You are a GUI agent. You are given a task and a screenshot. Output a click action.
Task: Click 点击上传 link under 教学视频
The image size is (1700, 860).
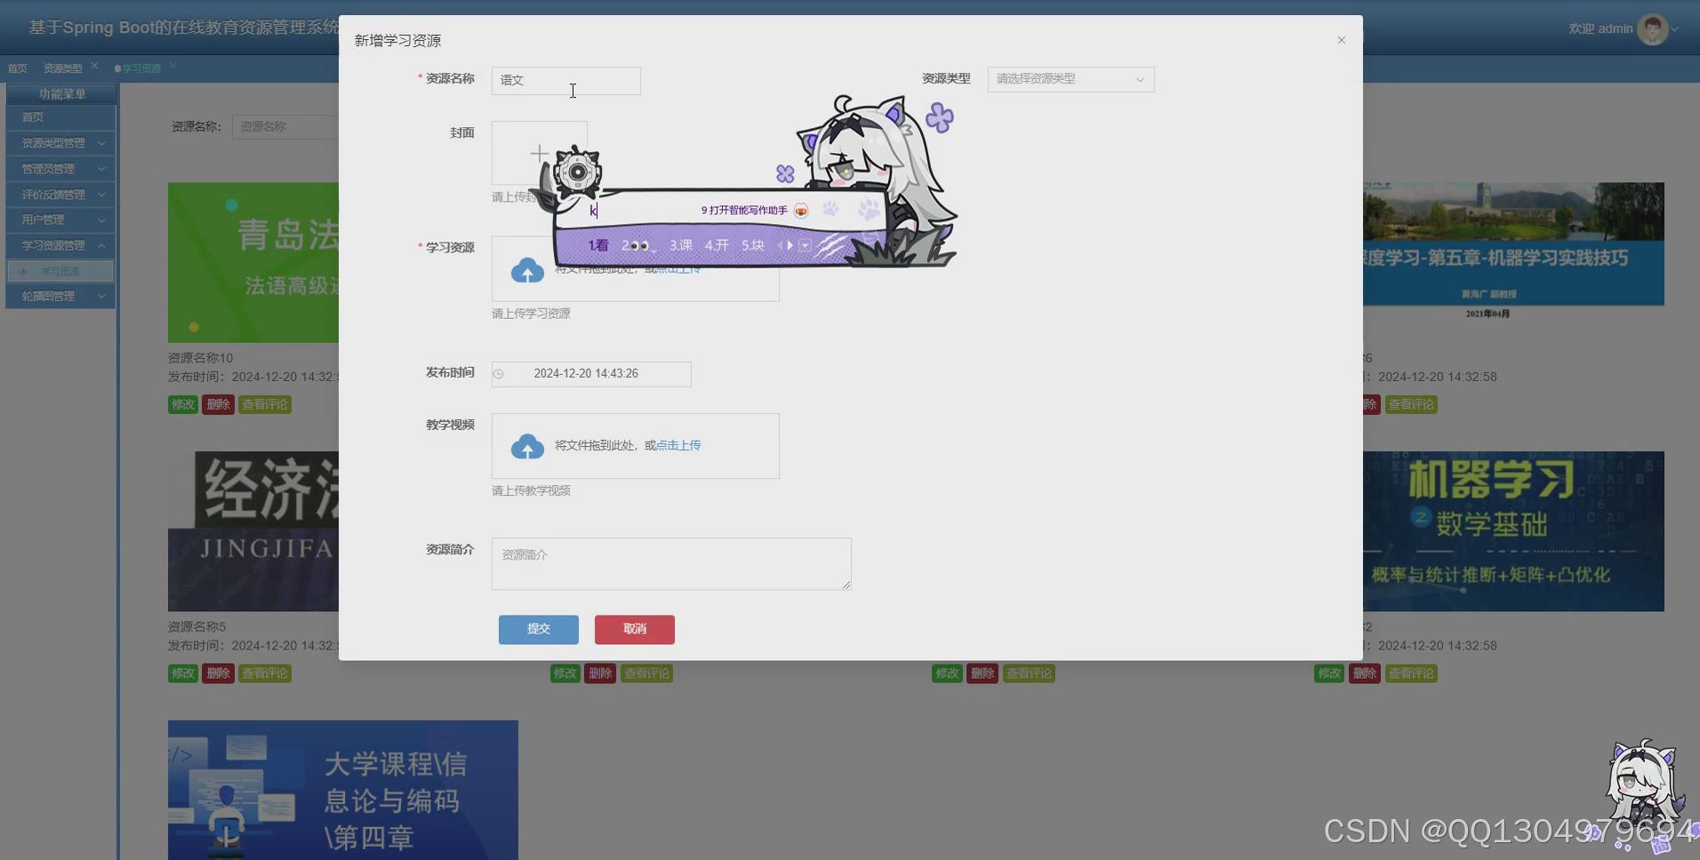[x=678, y=445]
